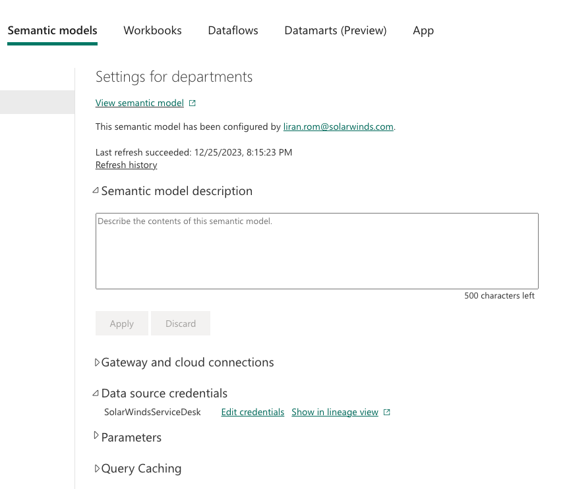This screenshot has height=489, width=567.
Task: Click the external link icon beside Show in lineage view
Action: tap(387, 412)
